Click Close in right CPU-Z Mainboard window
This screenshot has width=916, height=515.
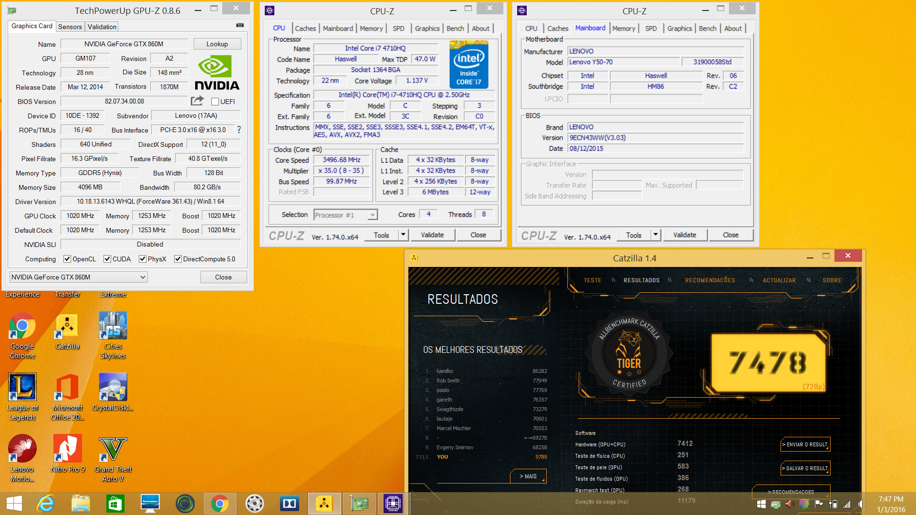[x=730, y=235]
